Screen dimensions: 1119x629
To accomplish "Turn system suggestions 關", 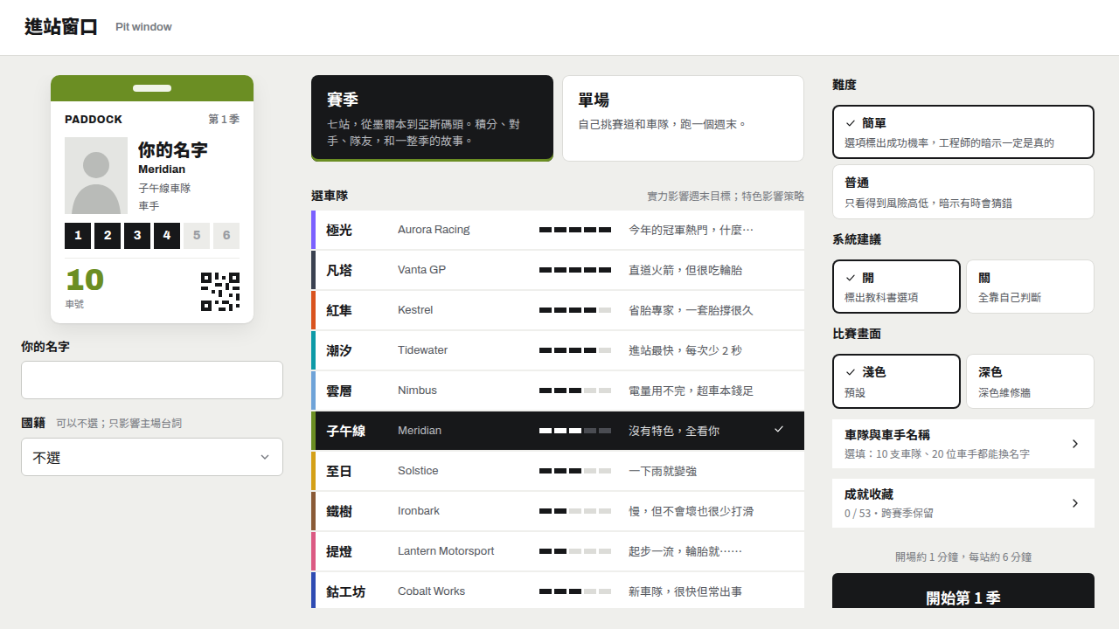I will click(x=1030, y=287).
